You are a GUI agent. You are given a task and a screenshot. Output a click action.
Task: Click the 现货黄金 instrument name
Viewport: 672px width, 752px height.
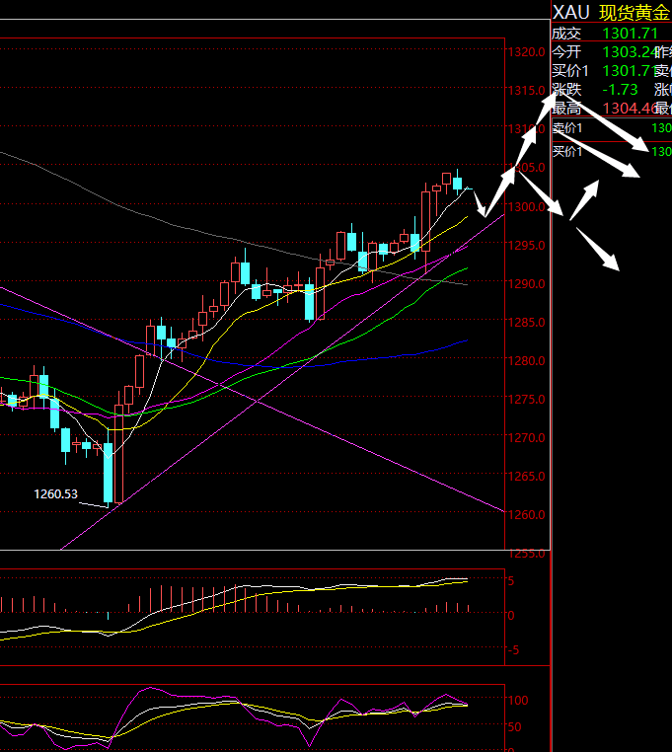(x=635, y=13)
